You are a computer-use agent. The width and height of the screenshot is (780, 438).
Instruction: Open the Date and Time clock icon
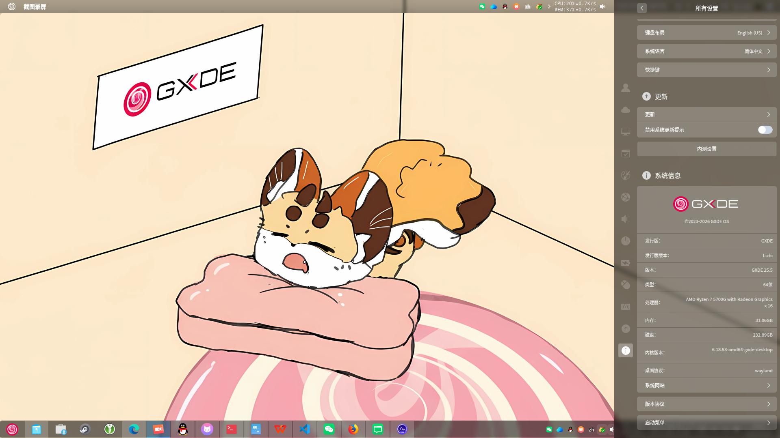tap(626, 241)
